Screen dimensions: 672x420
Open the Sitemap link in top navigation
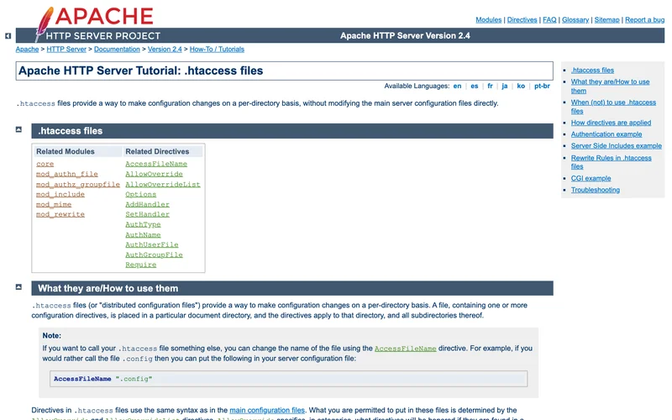tap(606, 19)
